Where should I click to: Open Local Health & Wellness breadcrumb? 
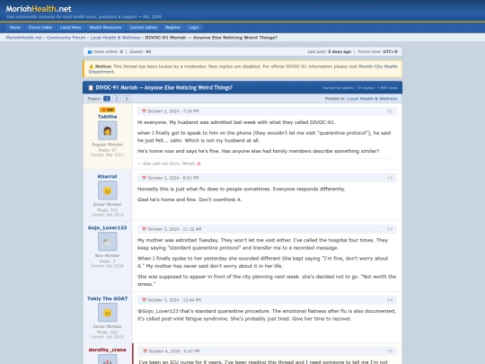[x=115, y=38]
